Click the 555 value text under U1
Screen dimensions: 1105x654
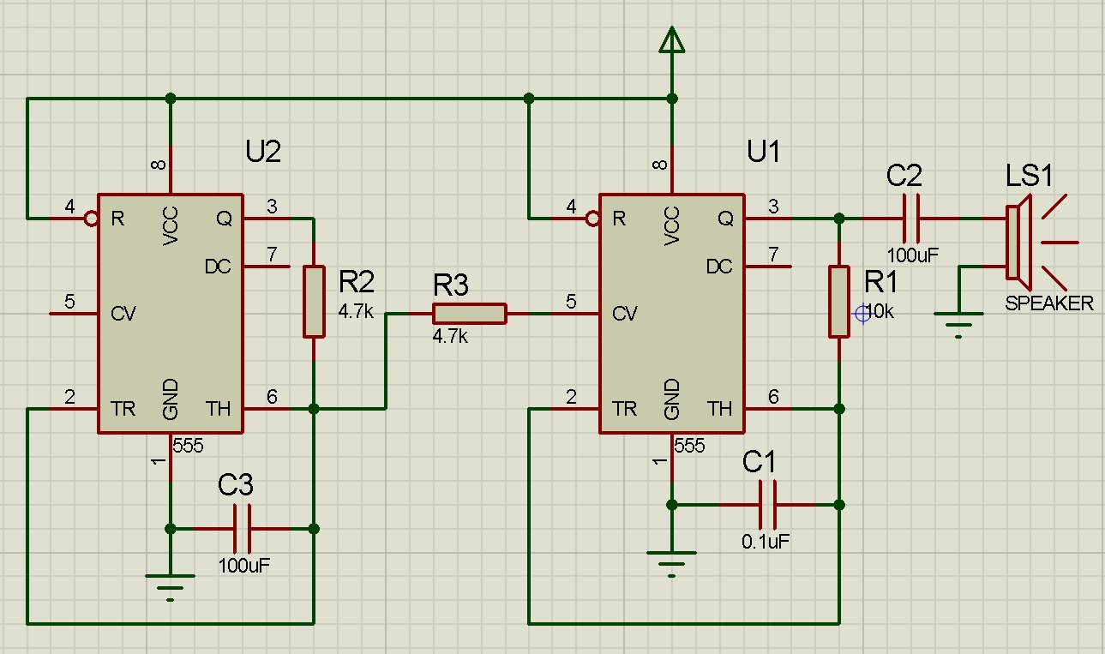coord(689,446)
